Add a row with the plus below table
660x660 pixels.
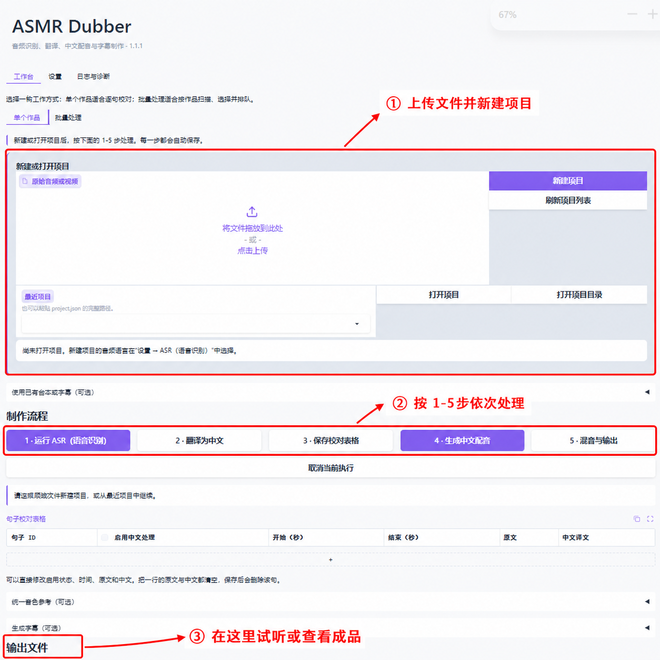[x=331, y=559]
